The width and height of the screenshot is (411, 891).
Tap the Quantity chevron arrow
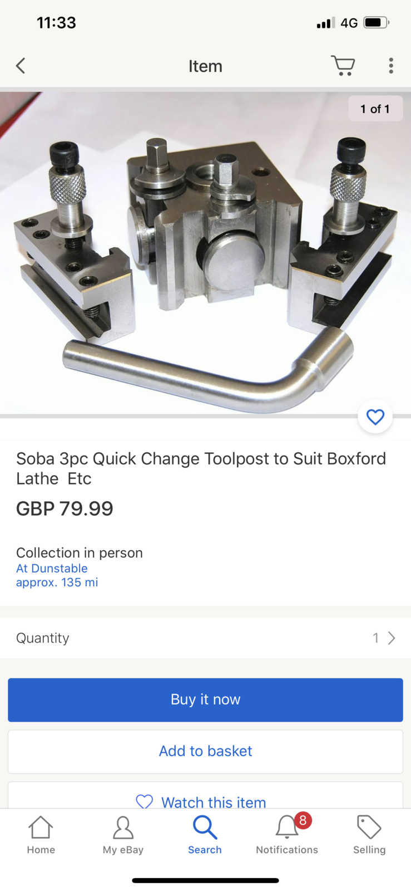click(392, 638)
